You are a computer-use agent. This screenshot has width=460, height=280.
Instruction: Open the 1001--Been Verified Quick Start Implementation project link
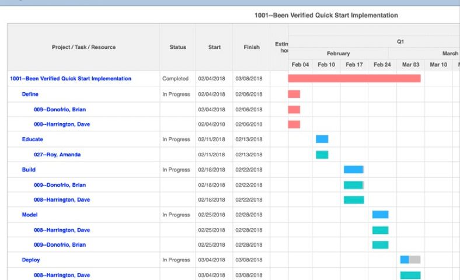point(71,79)
